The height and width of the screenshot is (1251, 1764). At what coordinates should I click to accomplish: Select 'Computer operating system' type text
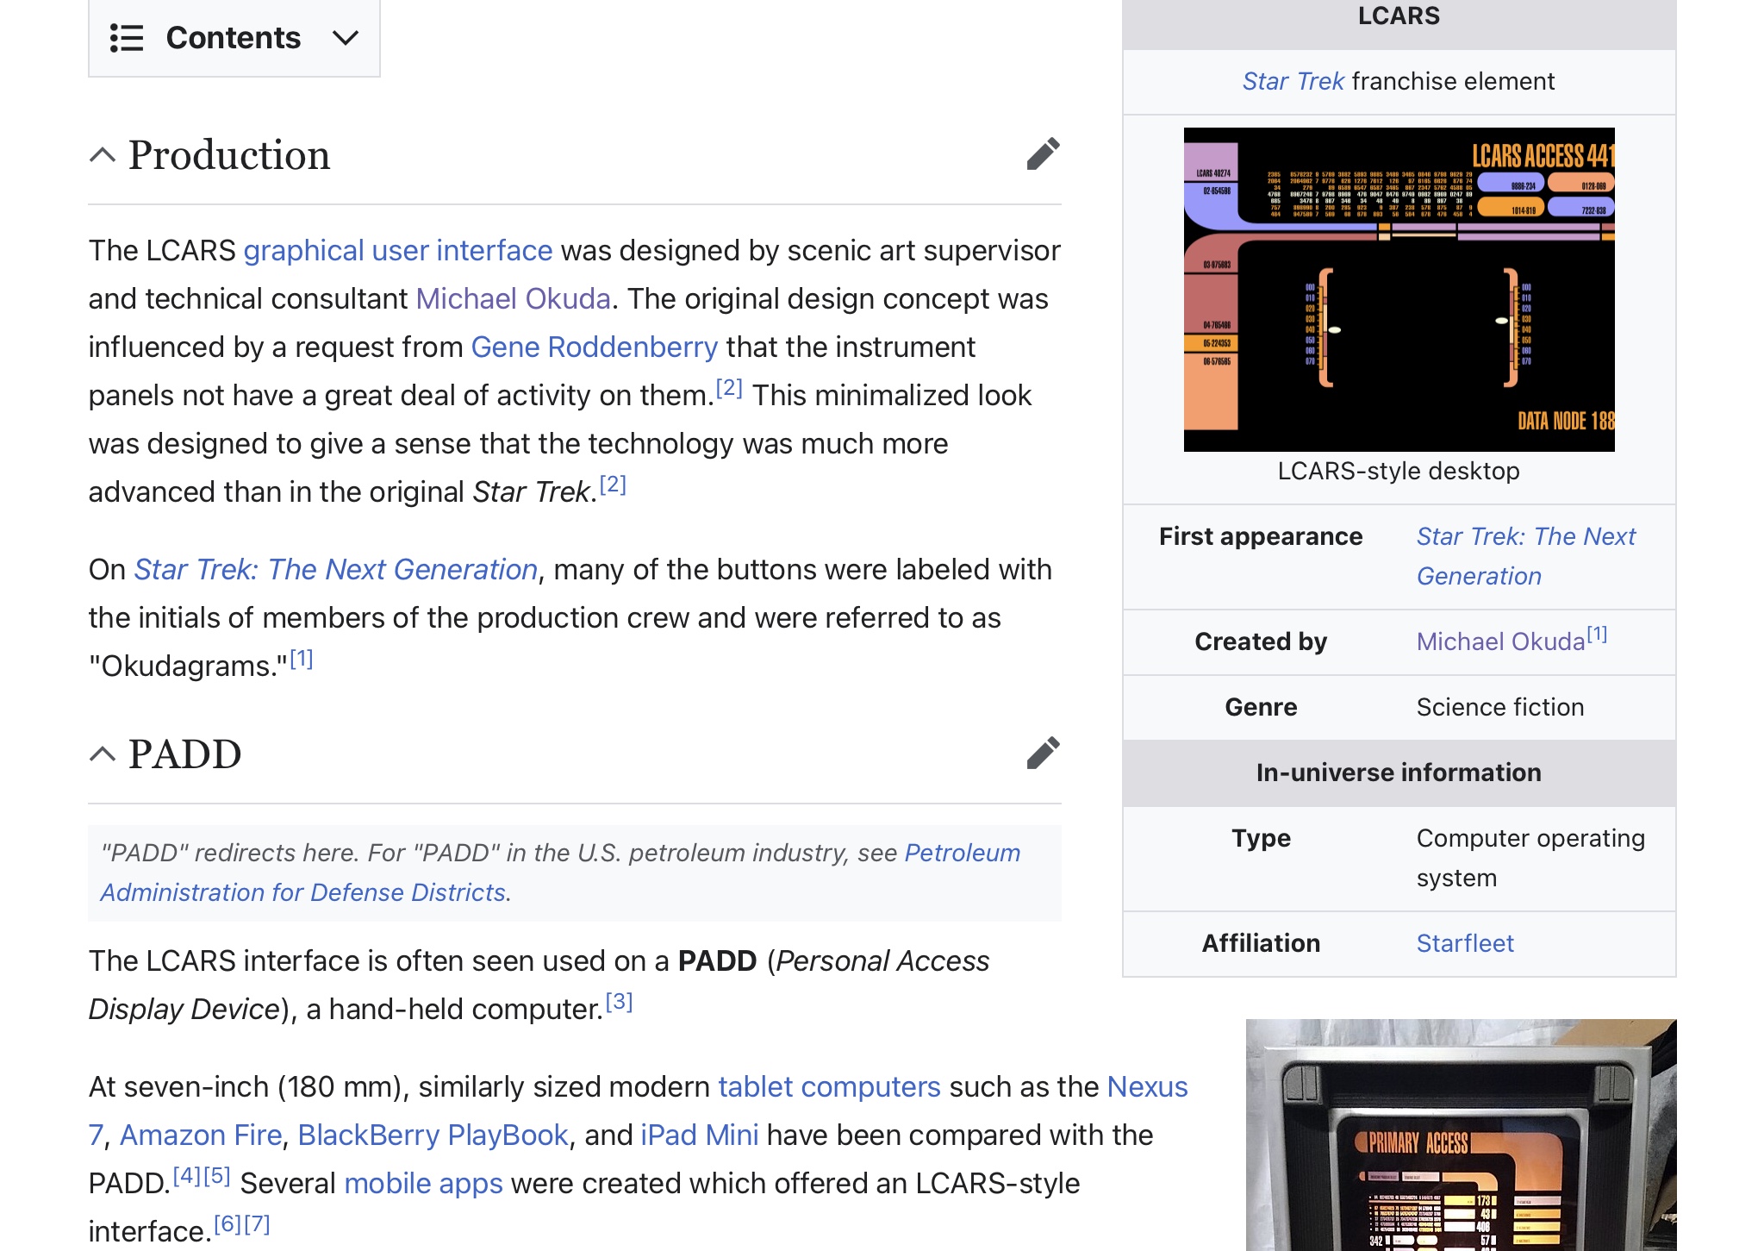[x=1530, y=858]
